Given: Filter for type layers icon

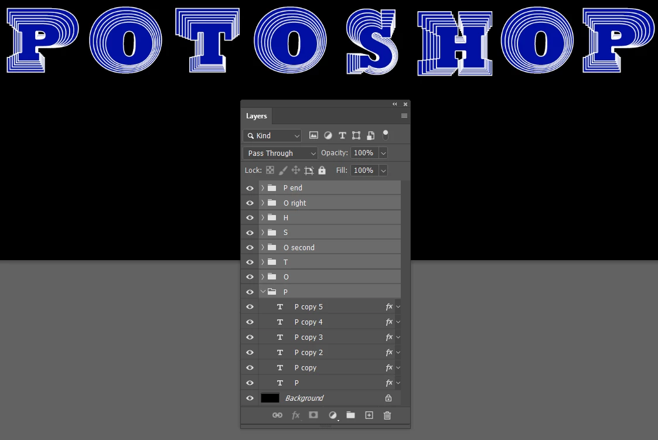Looking at the screenshot, I should coord(342,135).
